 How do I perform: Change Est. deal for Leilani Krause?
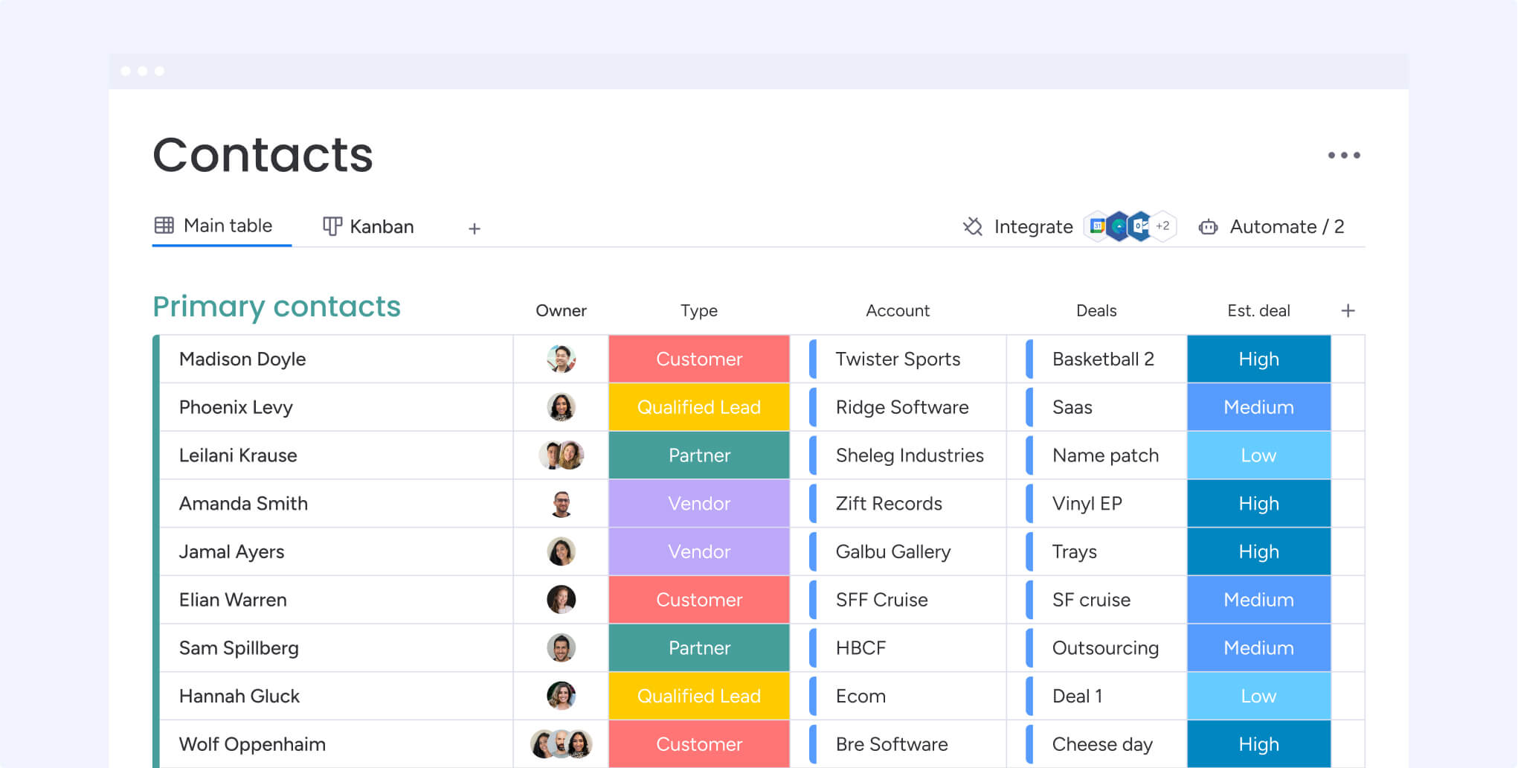(1258, 455)
